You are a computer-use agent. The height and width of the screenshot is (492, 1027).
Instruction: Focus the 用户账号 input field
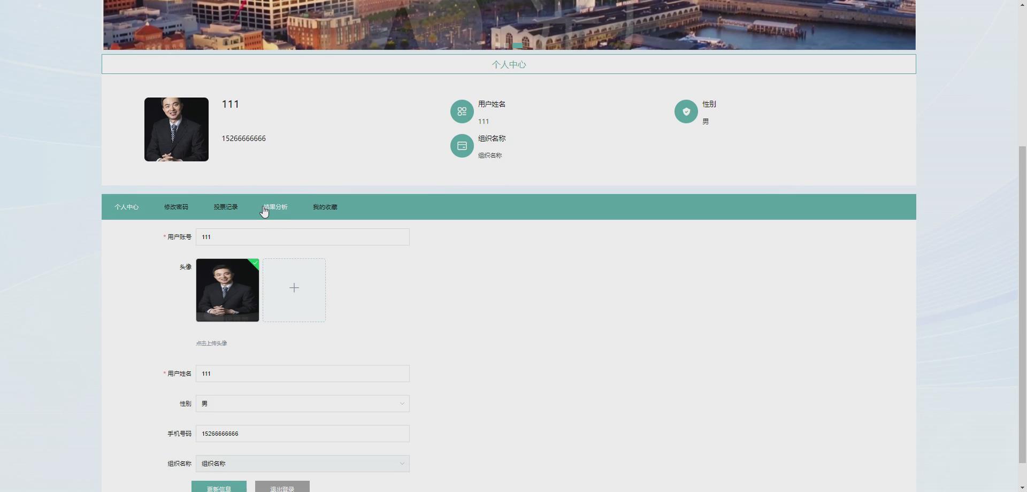[303, 237]
